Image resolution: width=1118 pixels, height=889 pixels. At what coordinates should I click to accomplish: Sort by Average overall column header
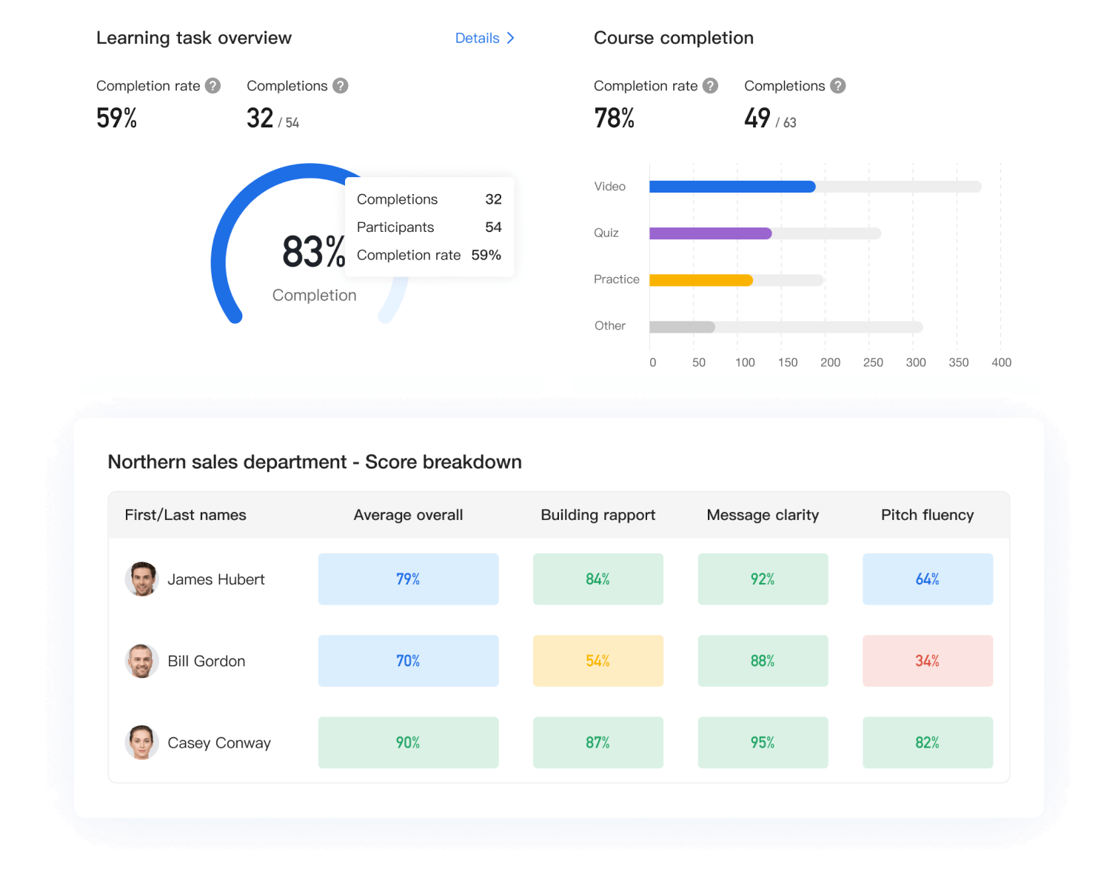point(408,515)
